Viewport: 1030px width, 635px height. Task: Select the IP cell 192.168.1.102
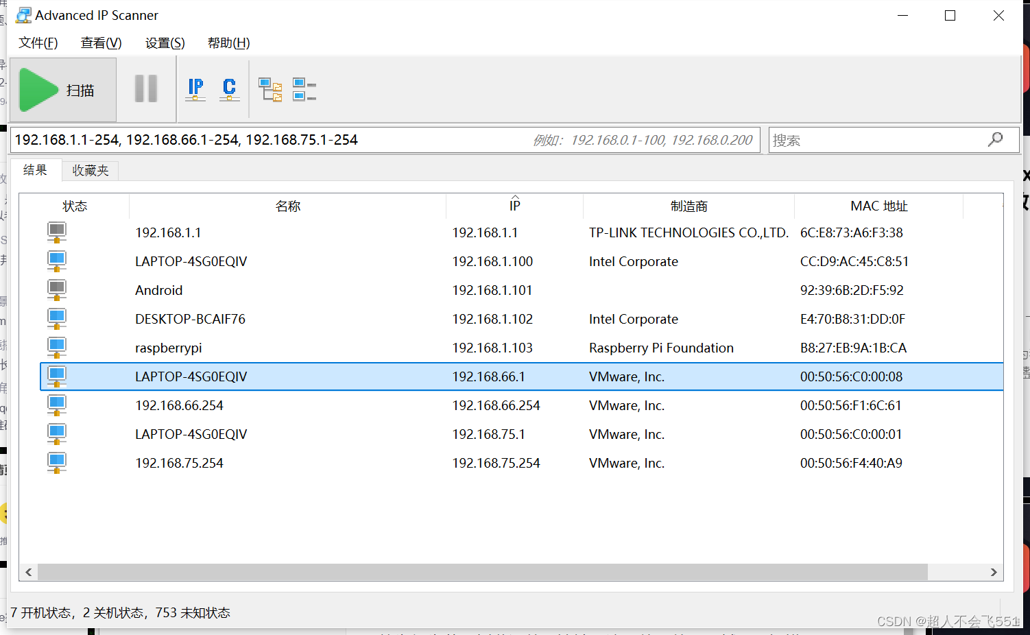(492, 319)
